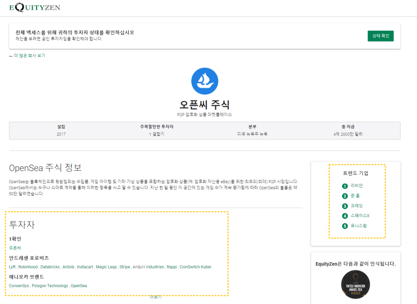
Task: Open trending company 준 홈
Action: coord(355,196)
